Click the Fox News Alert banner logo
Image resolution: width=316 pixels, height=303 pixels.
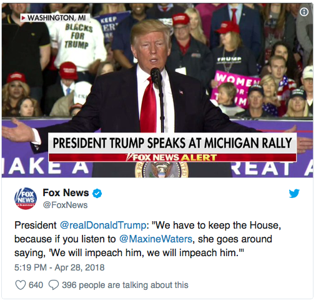[172, 157]
